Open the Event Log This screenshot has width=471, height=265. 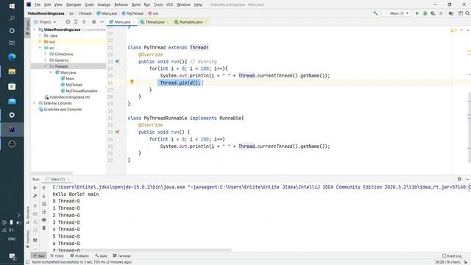pos(452,255)
